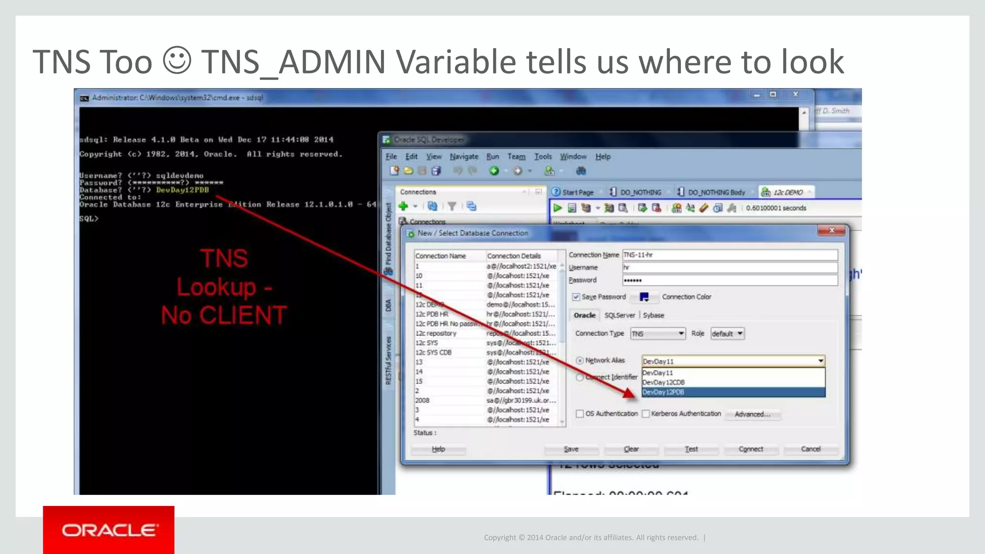The height and width of the screenshot is (554, 985).
Task: Open the Role default dropdown
Action: coord(728,334)
